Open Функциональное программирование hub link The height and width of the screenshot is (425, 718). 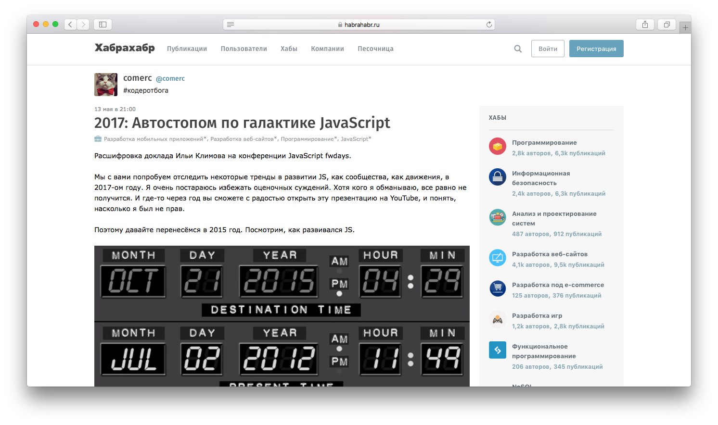(x=544, y=351)
